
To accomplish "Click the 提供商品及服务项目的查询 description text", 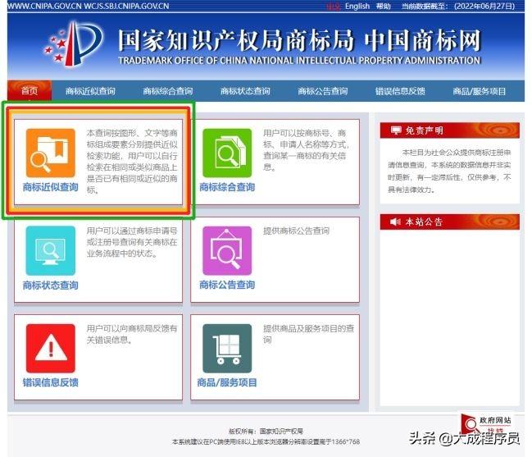I will point(309,334).
